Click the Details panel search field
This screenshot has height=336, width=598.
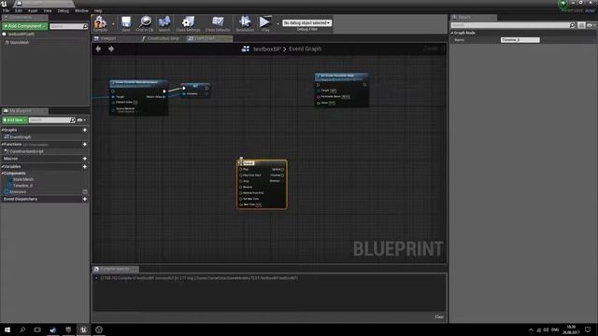[x=513, y=25]
